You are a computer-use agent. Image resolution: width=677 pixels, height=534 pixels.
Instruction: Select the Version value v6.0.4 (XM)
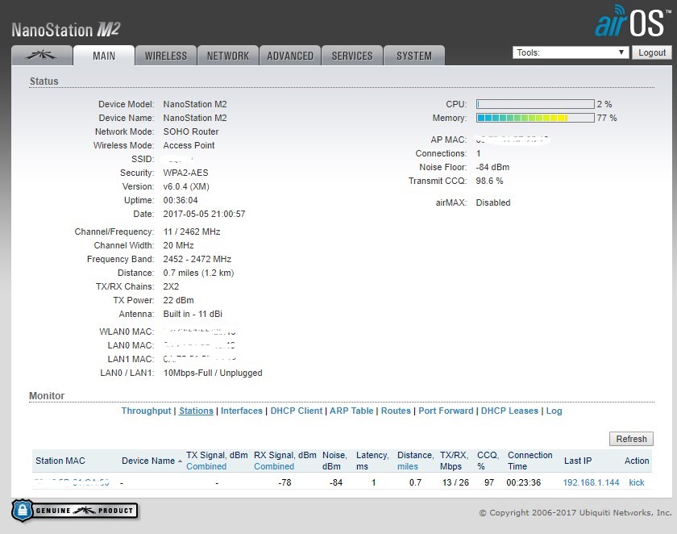pos(186,186)
